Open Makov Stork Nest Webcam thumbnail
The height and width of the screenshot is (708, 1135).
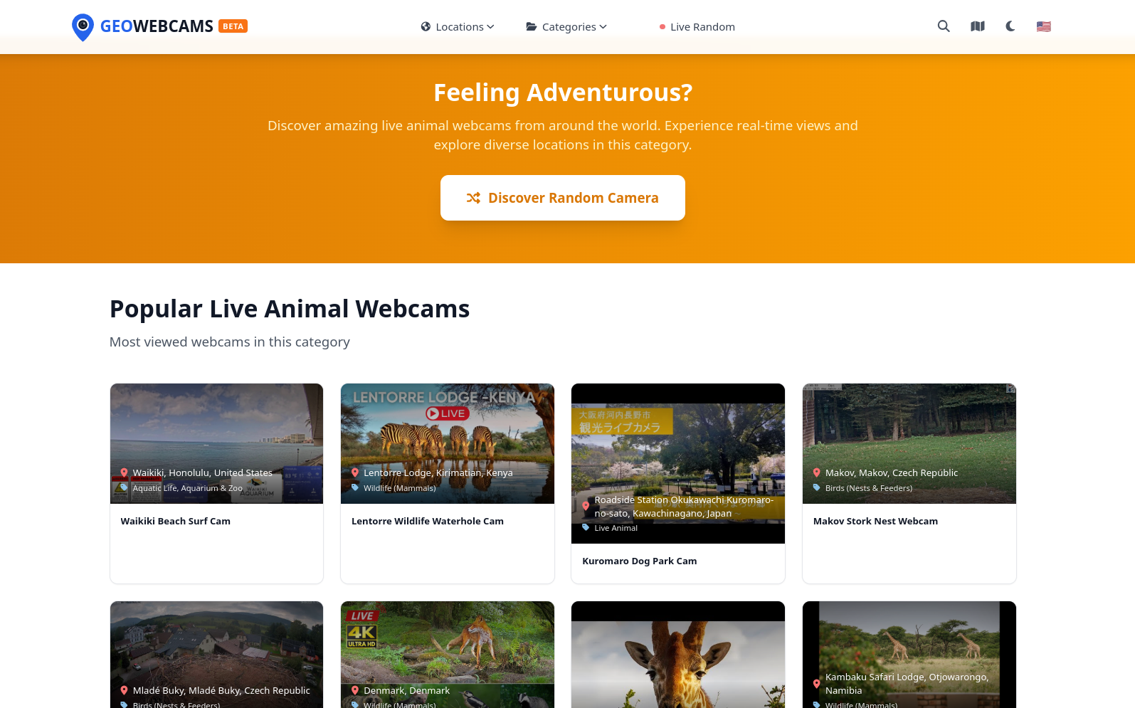point(909,443)
